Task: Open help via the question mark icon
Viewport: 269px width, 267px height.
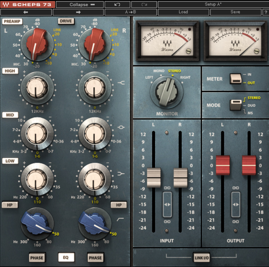Action: [266, 12]
